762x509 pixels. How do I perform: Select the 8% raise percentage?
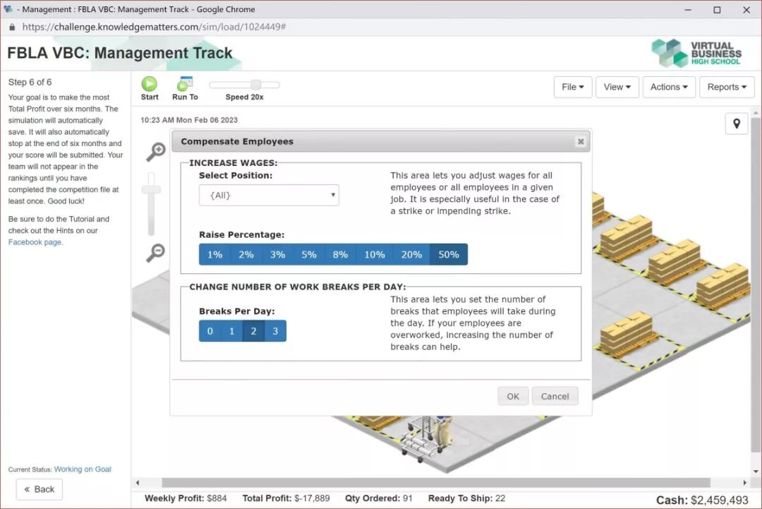pyautogui.click(x=340, y=254)
